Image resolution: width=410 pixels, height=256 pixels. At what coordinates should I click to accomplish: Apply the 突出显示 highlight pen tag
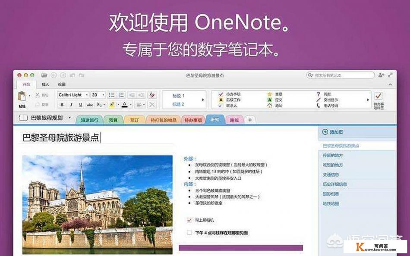[x=327, y=100]
